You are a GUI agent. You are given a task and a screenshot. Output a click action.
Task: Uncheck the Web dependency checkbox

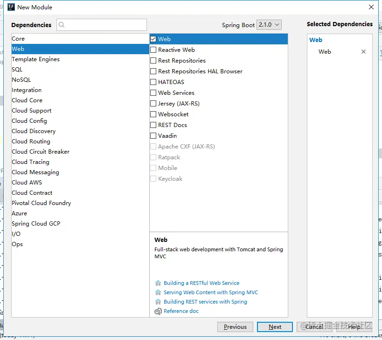click(153, 39)
